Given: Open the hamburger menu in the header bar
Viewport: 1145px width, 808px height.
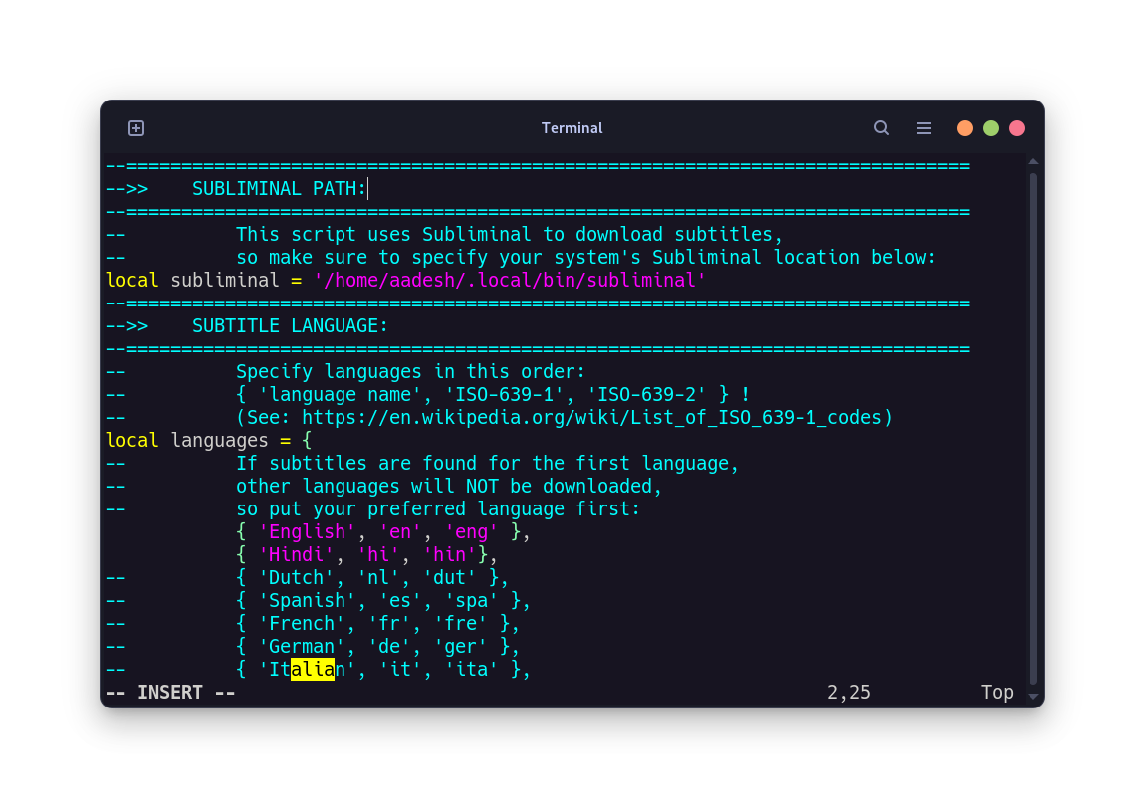Looking at the screenshot, I should point(924,127).
